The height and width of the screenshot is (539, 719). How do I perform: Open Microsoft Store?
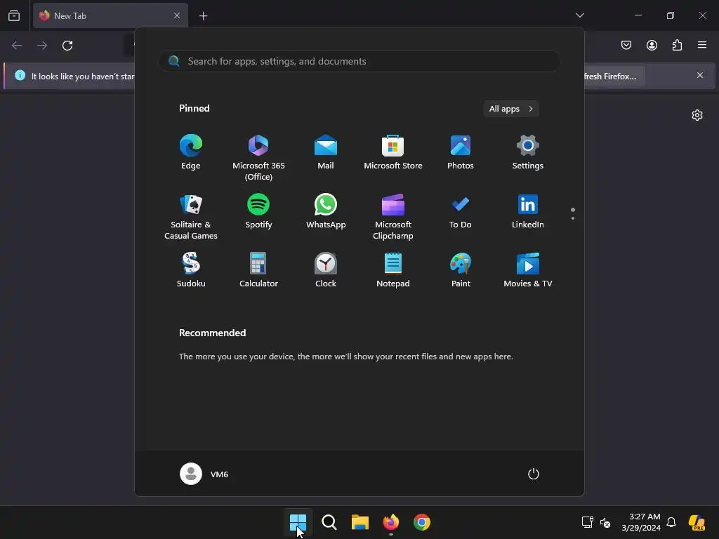click(x=393, y=152)
